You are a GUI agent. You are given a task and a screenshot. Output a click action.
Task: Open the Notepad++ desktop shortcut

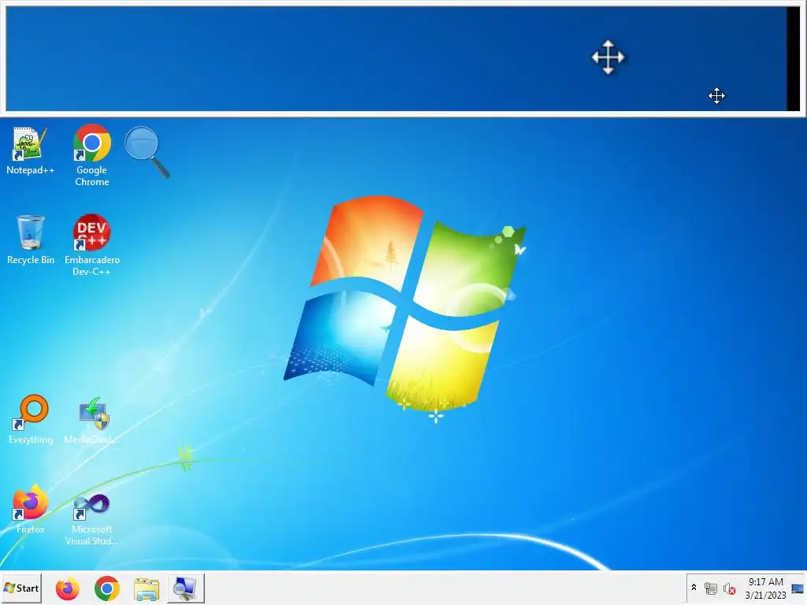(x=30, y=150)
